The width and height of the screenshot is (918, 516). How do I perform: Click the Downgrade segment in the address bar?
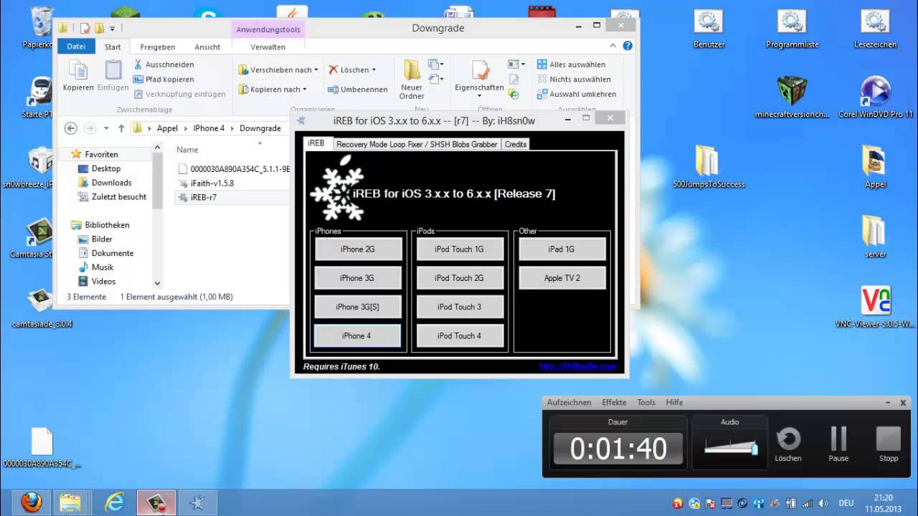pyautogui.click(x=260, y=128)
